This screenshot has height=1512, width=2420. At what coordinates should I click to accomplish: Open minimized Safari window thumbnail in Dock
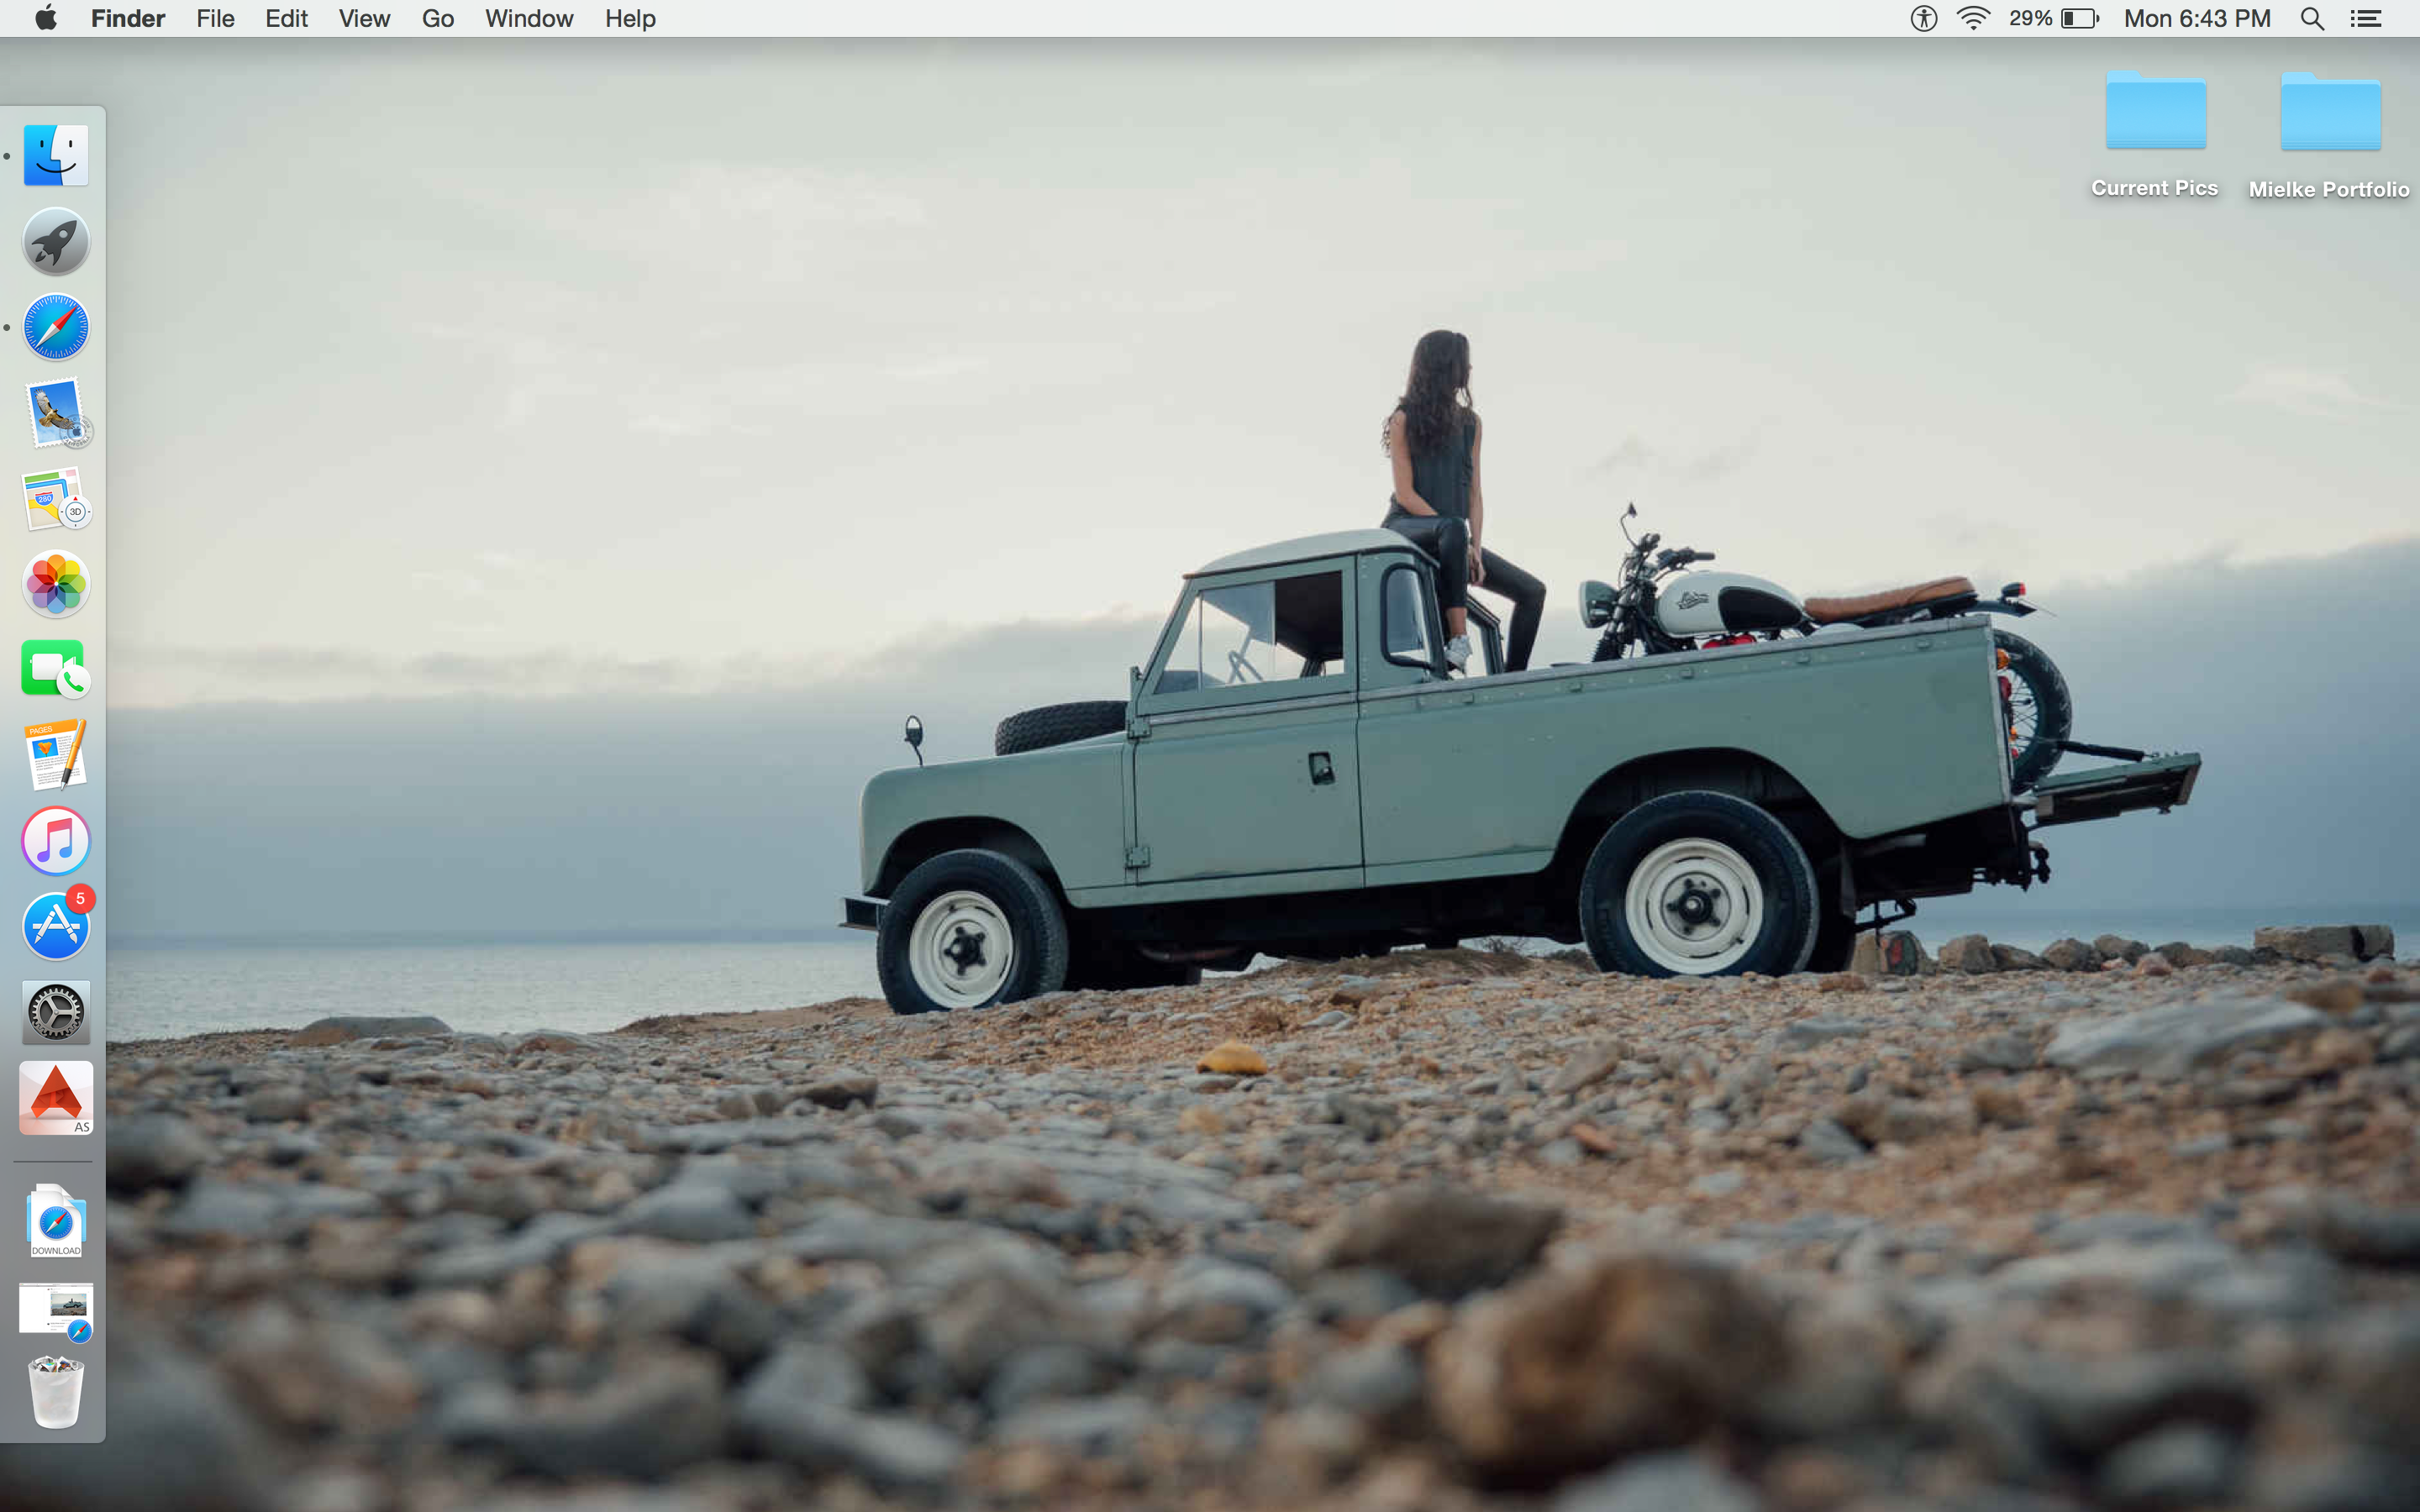56,1311
